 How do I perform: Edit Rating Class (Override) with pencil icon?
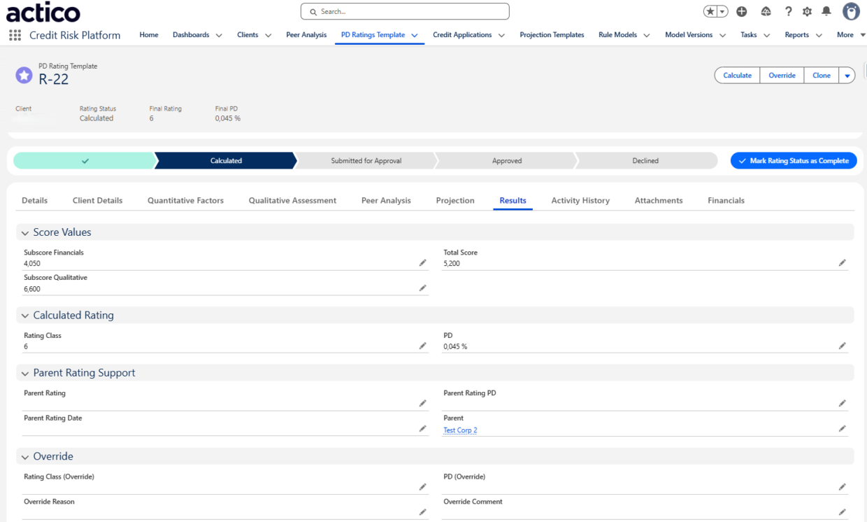(x=422, y=486)
